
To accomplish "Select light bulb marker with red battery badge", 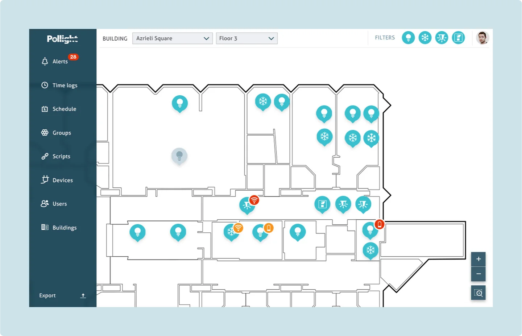I will click(370, 230).
